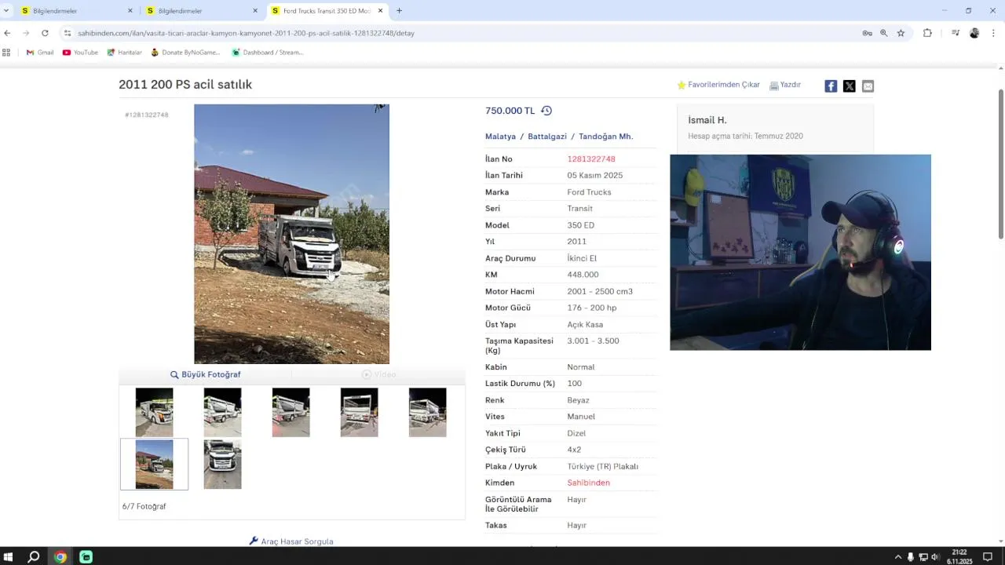Reload the current page
This screenshot has width=1005, height=565.
click(x=45, y=33)
